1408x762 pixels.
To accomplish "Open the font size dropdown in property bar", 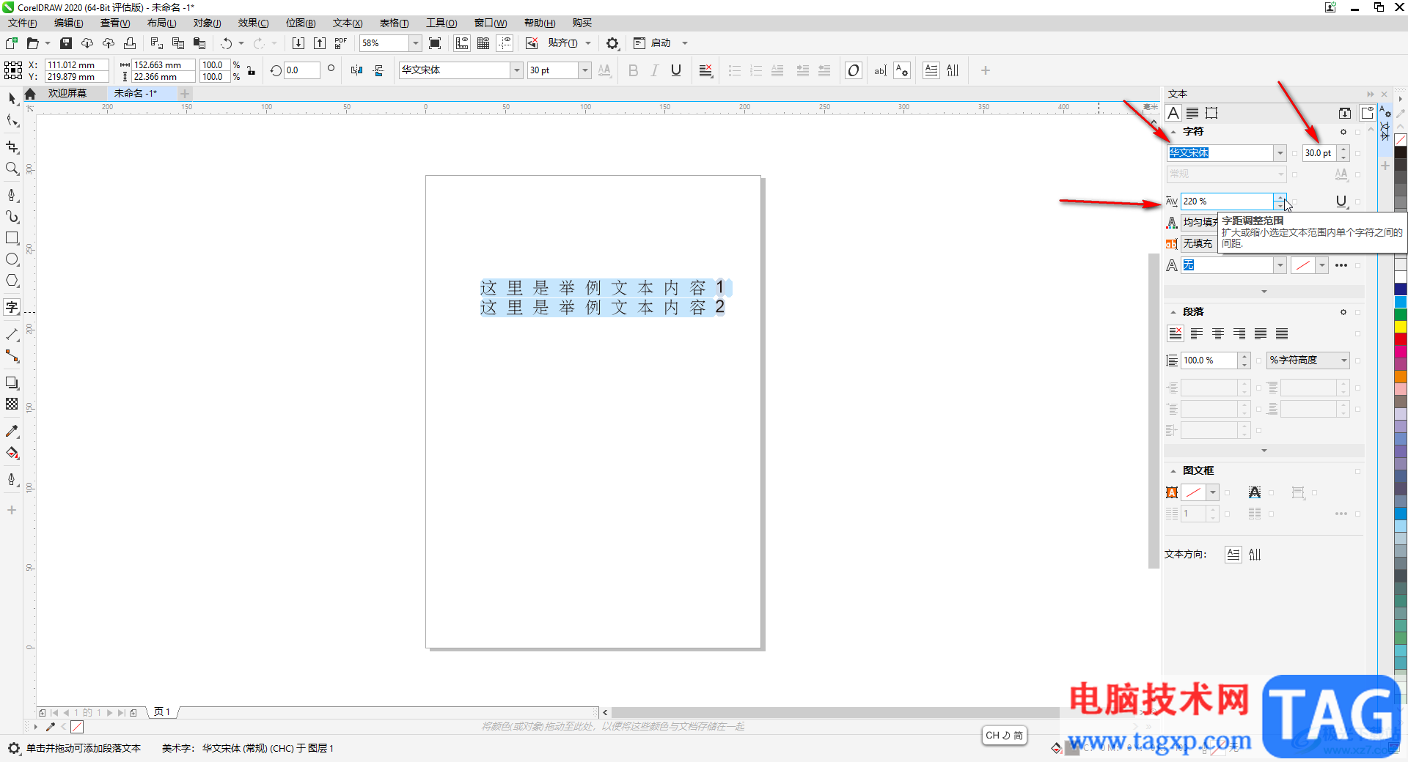I will 584,70.
